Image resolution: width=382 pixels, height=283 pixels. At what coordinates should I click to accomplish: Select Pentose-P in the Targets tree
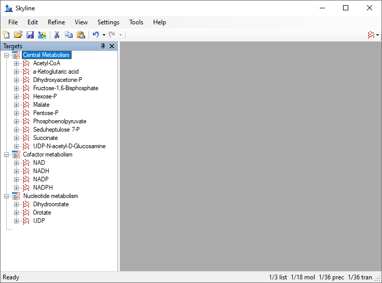(46, 113)
